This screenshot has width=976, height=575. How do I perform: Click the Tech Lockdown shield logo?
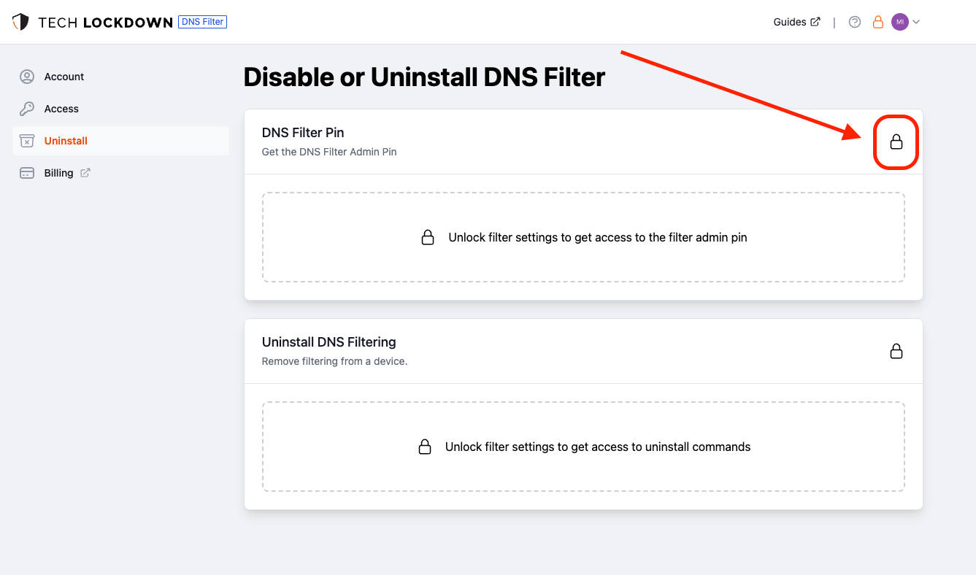20,22
